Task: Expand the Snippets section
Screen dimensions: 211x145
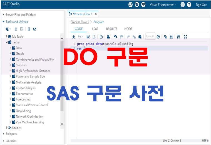Action: (x=3, y=134)
